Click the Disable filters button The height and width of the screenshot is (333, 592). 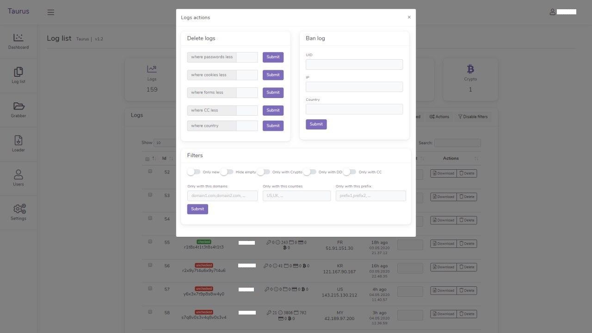473,117
